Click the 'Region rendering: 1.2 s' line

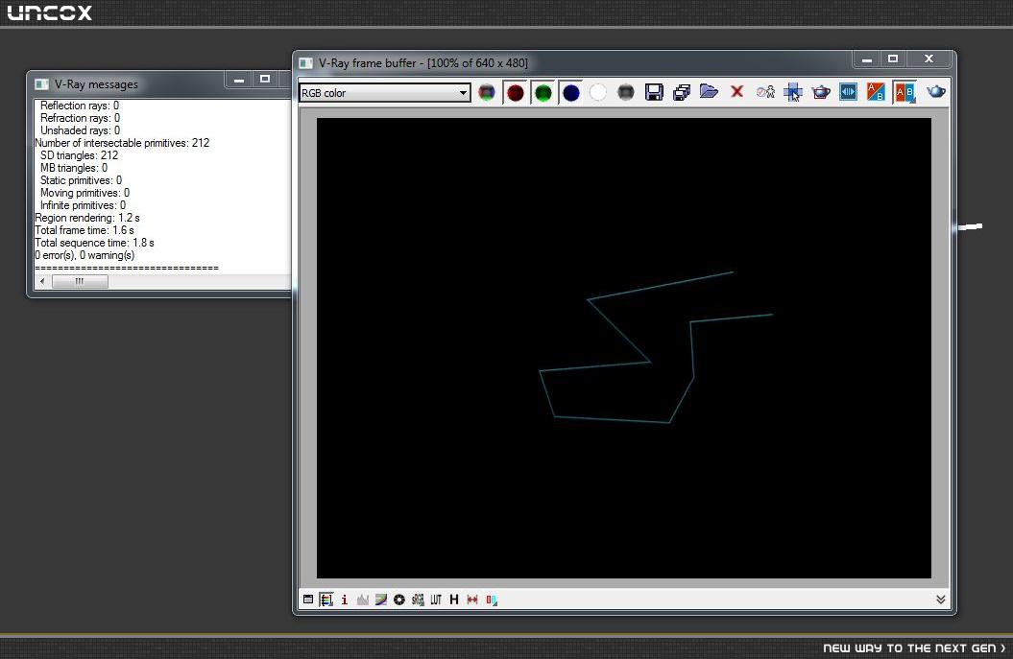[x=87, y=218]
